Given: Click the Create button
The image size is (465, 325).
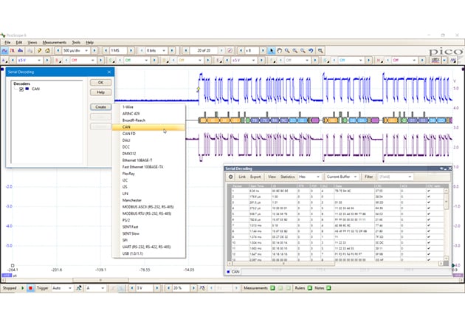Looking at the screenshot, I should click(x=101, y=107).
